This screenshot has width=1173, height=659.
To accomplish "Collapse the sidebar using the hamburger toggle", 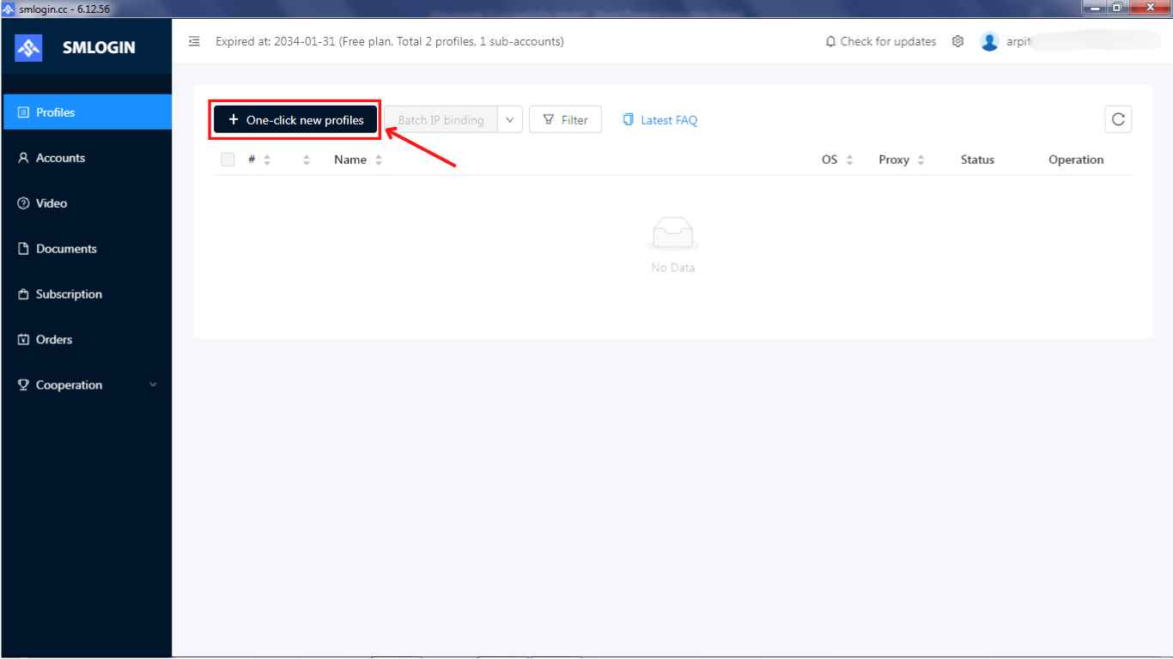I will pos(194,40).
